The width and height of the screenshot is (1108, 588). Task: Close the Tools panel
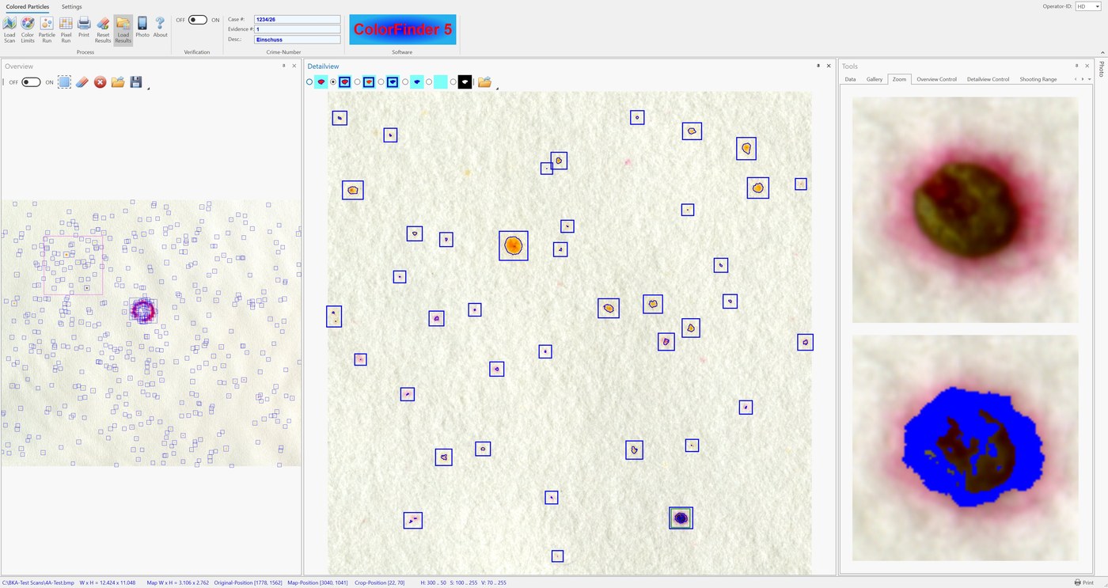1087,66
